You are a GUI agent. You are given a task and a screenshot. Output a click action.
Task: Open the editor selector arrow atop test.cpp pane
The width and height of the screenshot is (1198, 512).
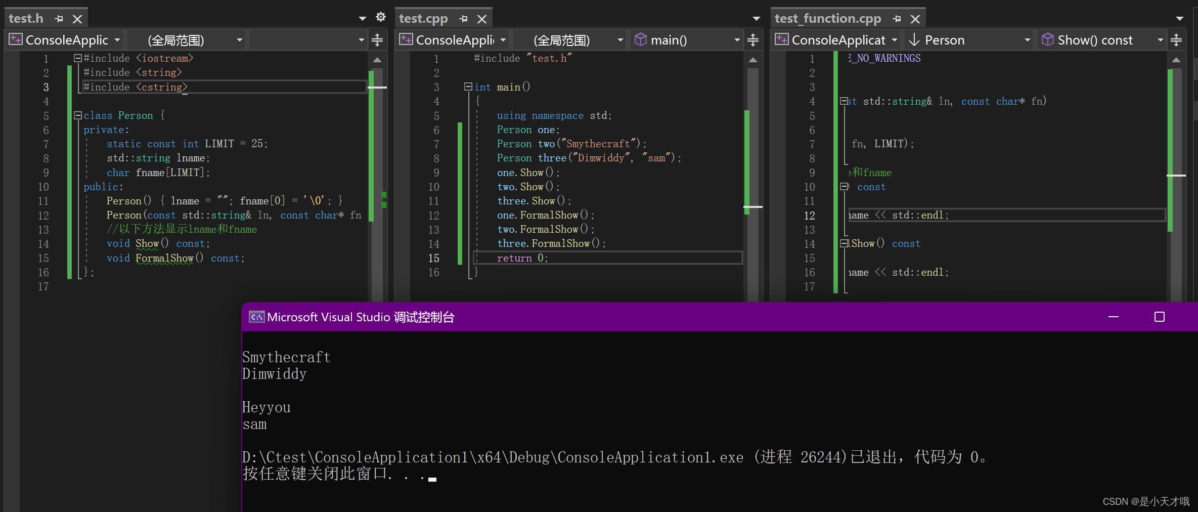pos(756,18)
